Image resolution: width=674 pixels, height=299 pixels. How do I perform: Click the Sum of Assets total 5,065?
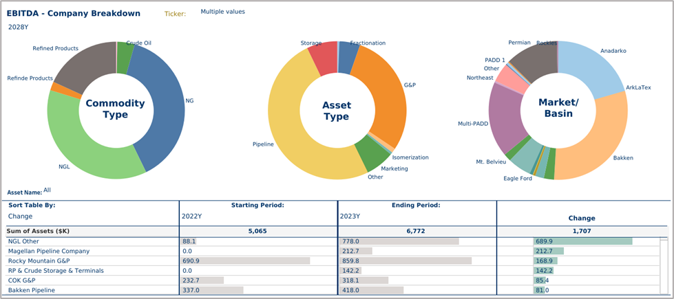257,231
